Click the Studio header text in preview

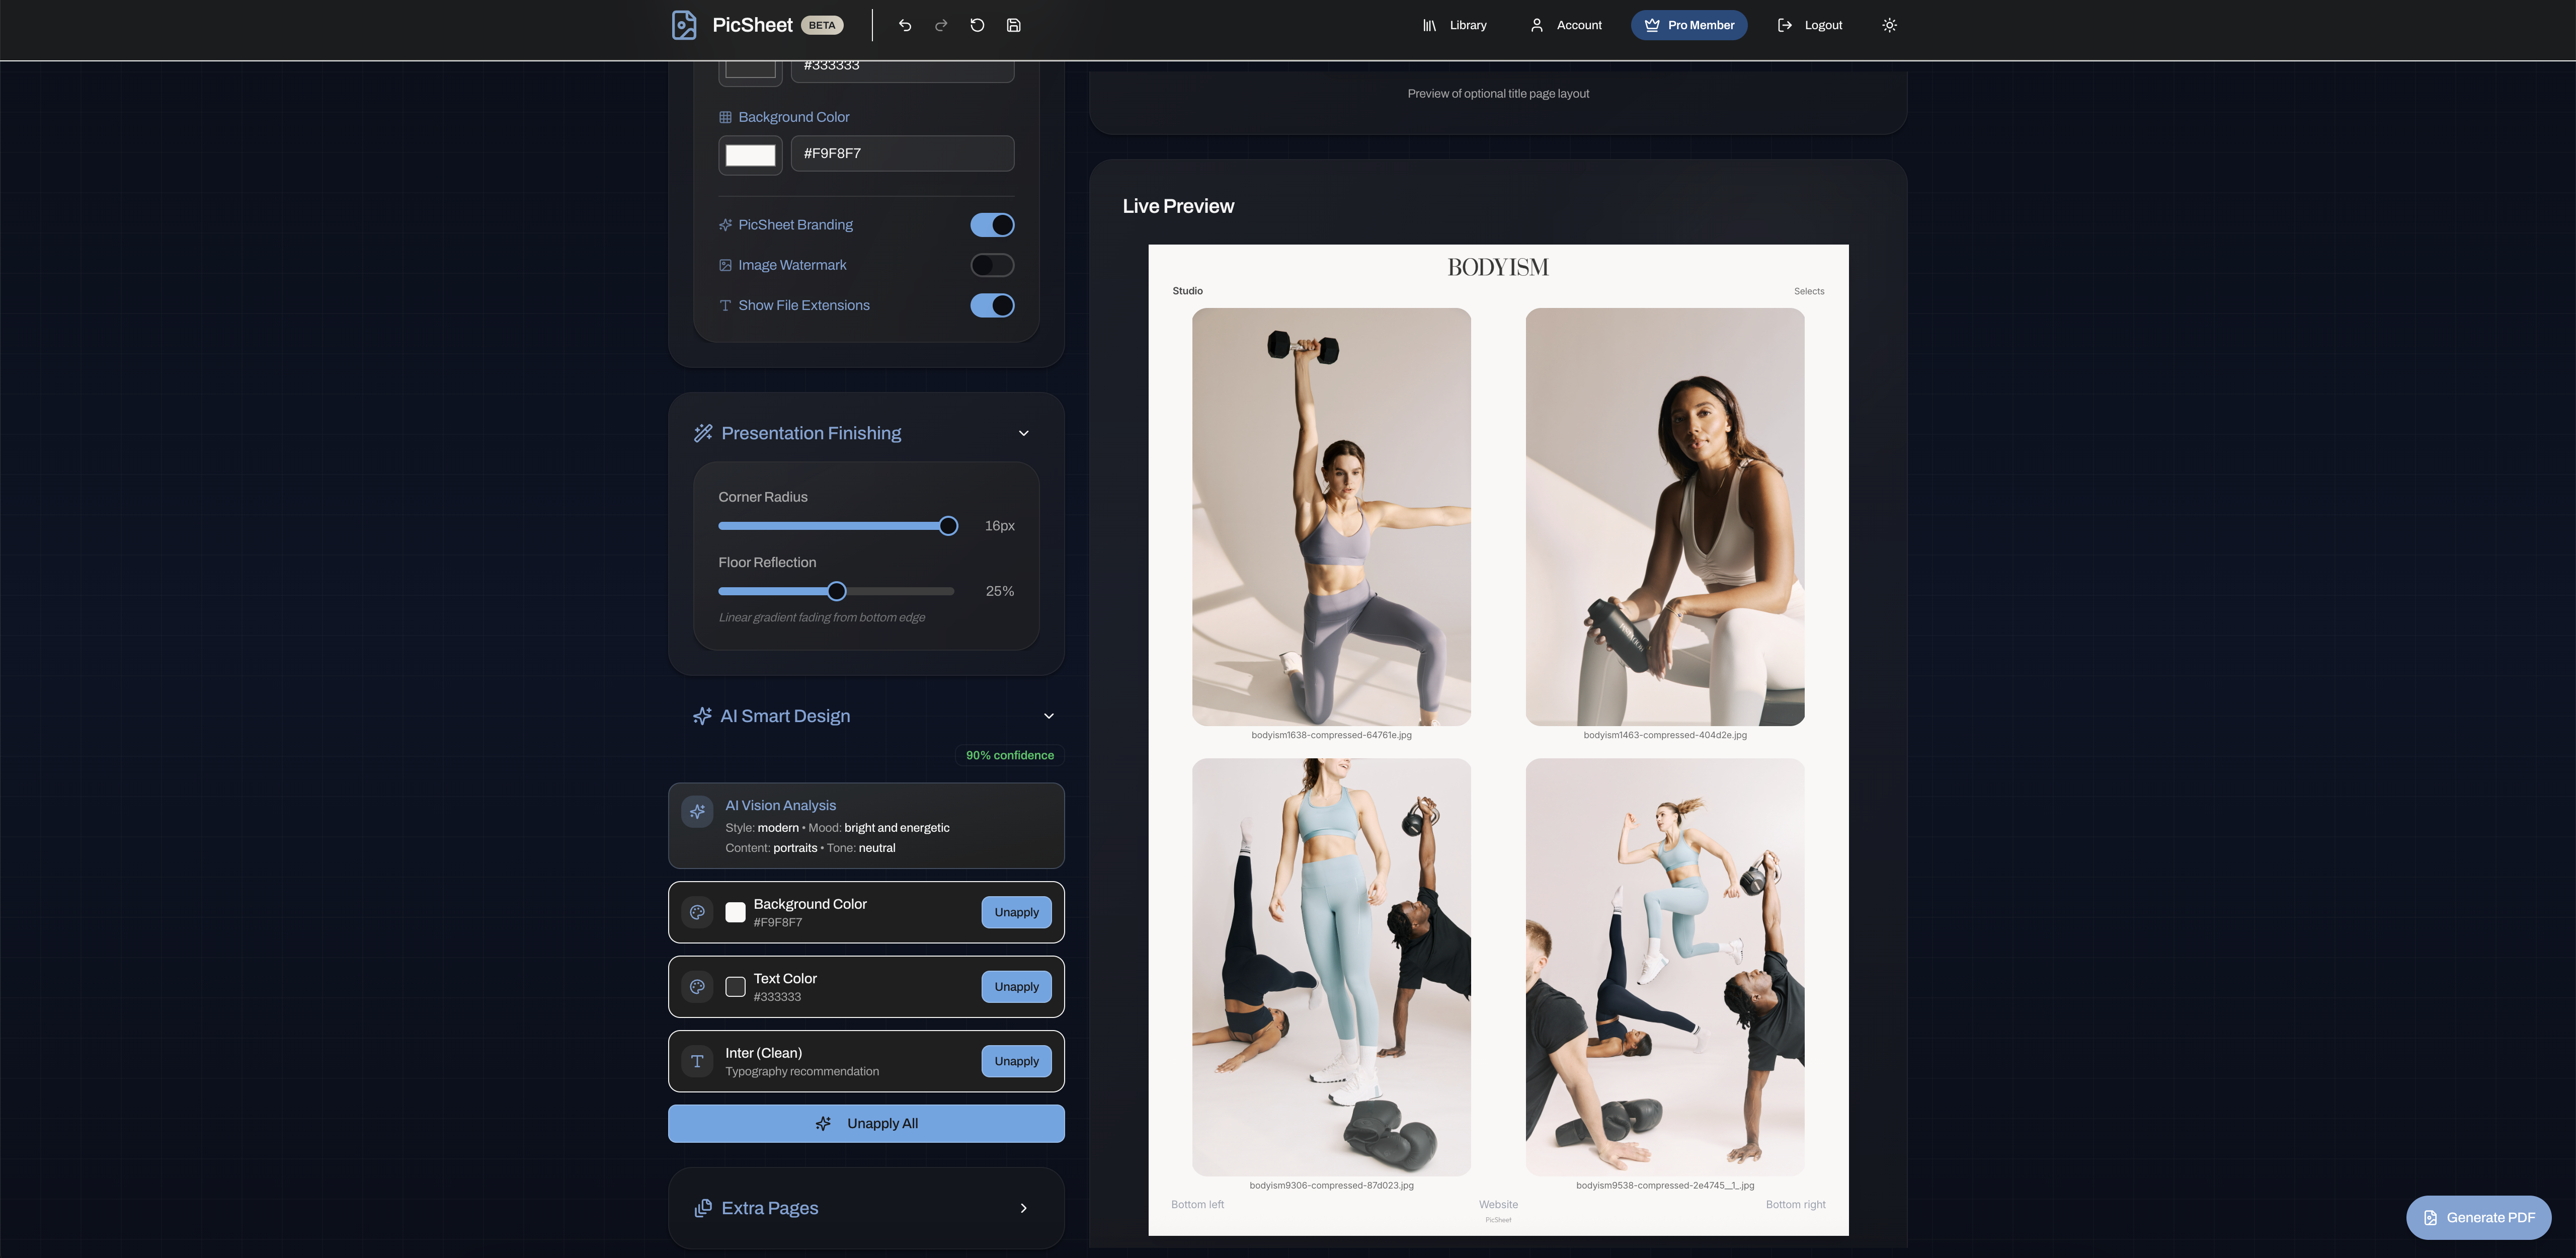point(1187,291)
